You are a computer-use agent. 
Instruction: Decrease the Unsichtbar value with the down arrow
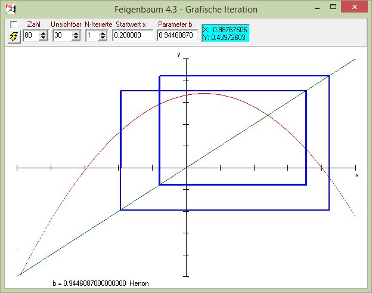coord(76,38)
